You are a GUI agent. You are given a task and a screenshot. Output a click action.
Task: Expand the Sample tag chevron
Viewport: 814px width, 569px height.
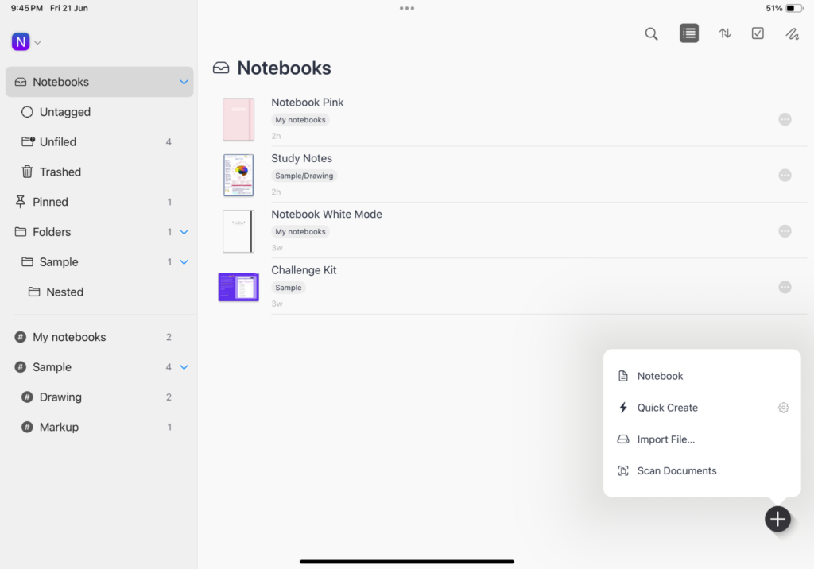[184, 366]
